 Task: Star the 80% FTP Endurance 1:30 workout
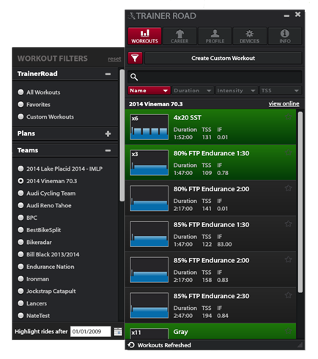pyautogui.click(x=289, y=152)
